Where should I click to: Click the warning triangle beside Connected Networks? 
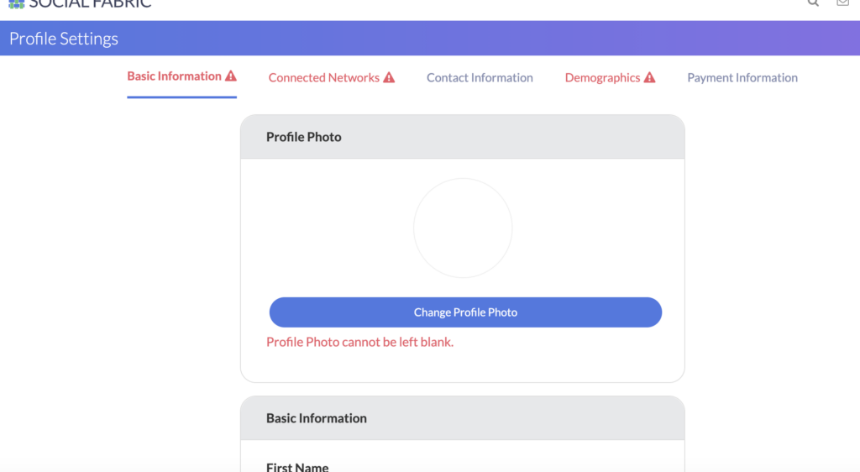389,77
